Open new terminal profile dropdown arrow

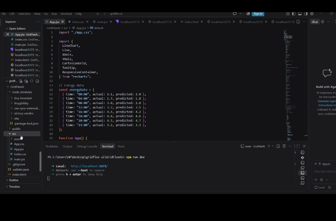pyautogui.click(x=273, y=146)
